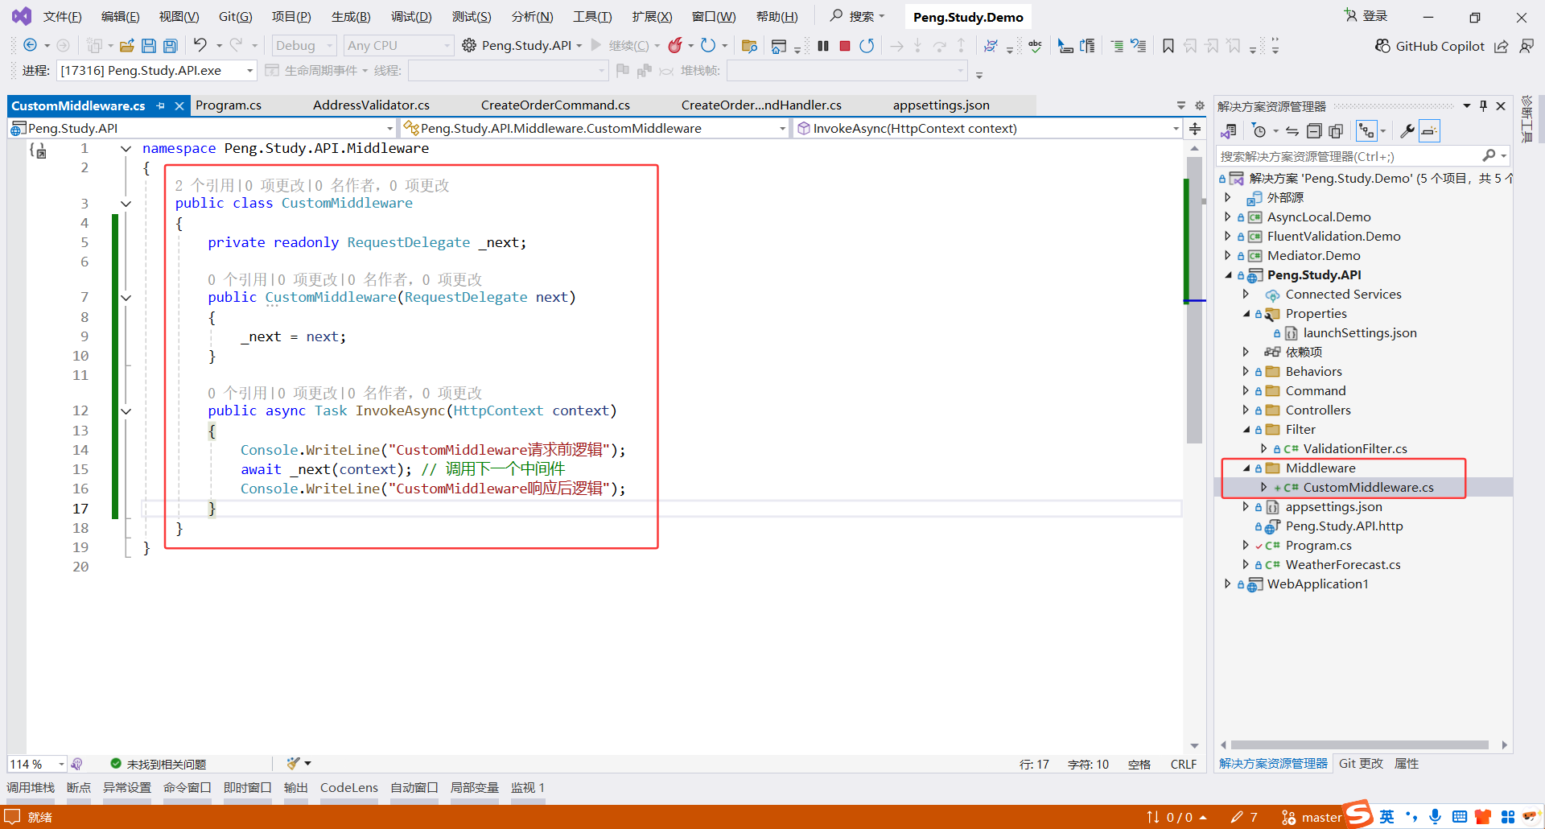1545x829 pixels.
Task: Stop debugging with the red square
Action: (845, 46)
